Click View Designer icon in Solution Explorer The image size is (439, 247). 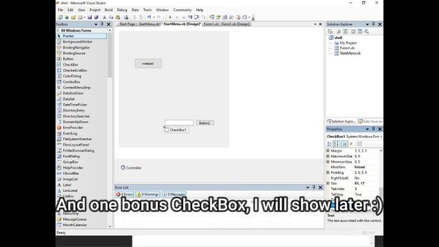(x=359, y=32)
